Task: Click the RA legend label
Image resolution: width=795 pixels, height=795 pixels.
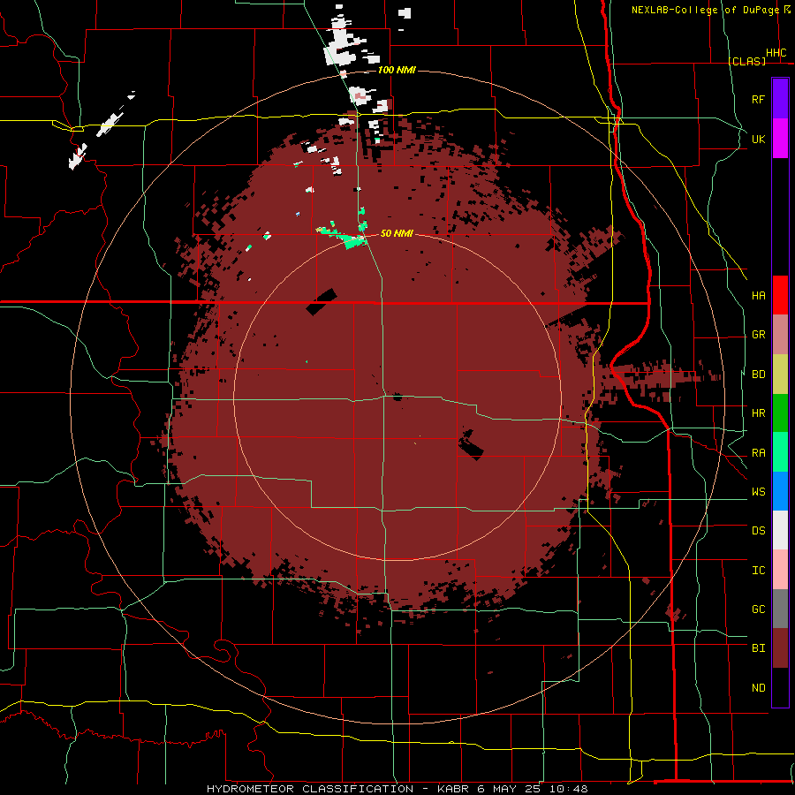Action: click(x=759, y=453)
